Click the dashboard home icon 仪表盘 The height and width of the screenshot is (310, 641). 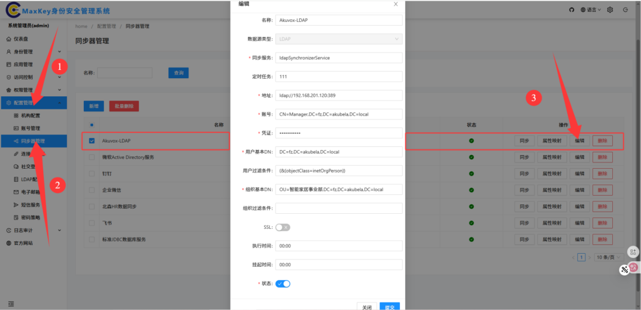click(9, 39)
